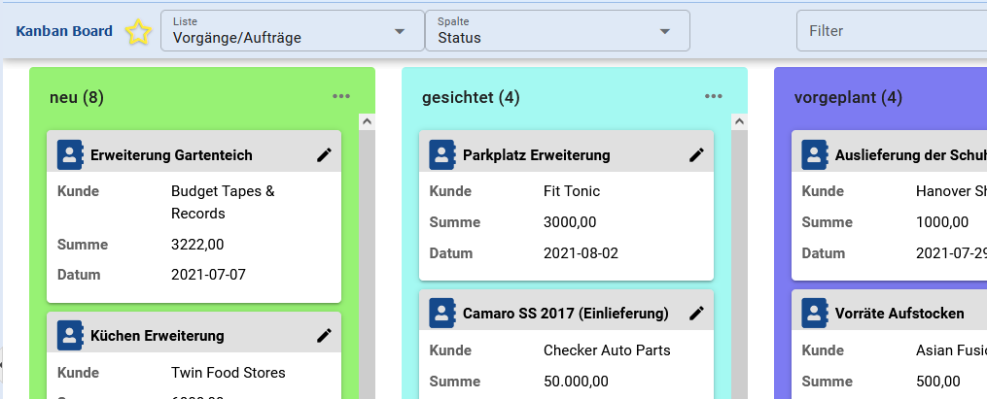Edit the Küchen Erweiterung card
This screenshot has width=987, height=399.
coord(325,336)
